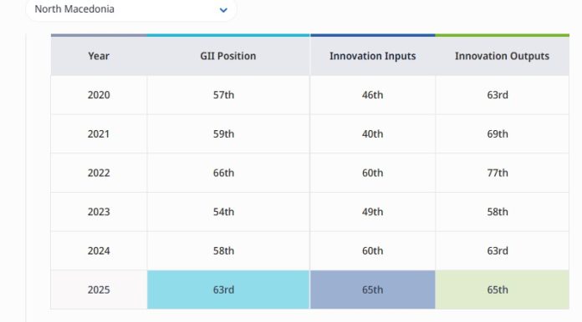Select the highlighted 63rd GII Position cell
This screenshot has height=322, width=582.
228,289
